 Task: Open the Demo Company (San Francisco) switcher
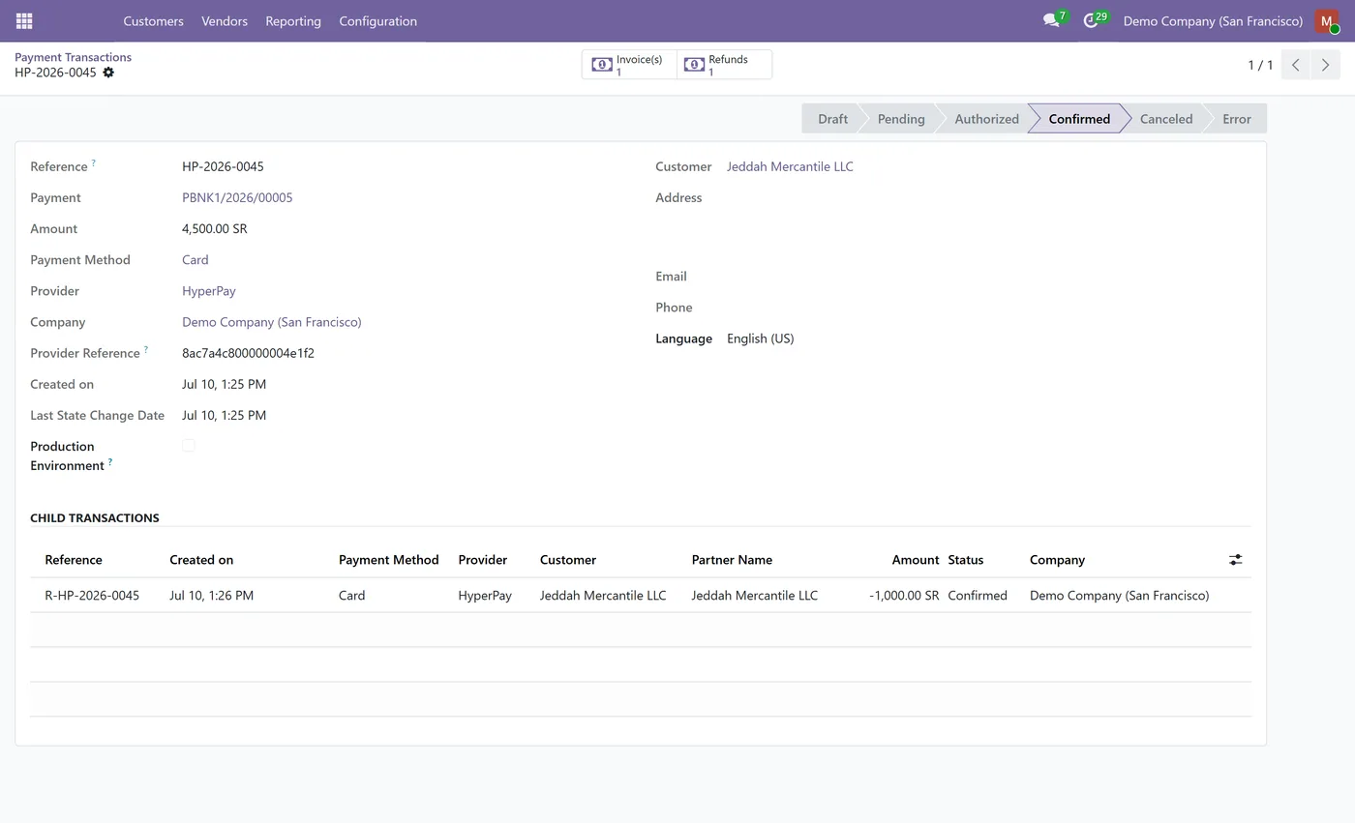1213,20
